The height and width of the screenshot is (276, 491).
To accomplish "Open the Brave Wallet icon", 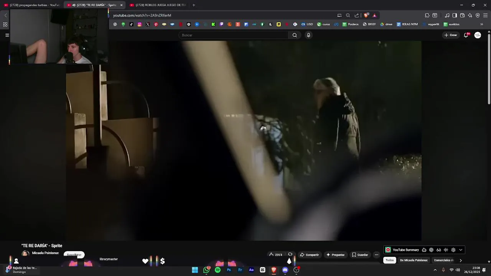I will 462,15.
